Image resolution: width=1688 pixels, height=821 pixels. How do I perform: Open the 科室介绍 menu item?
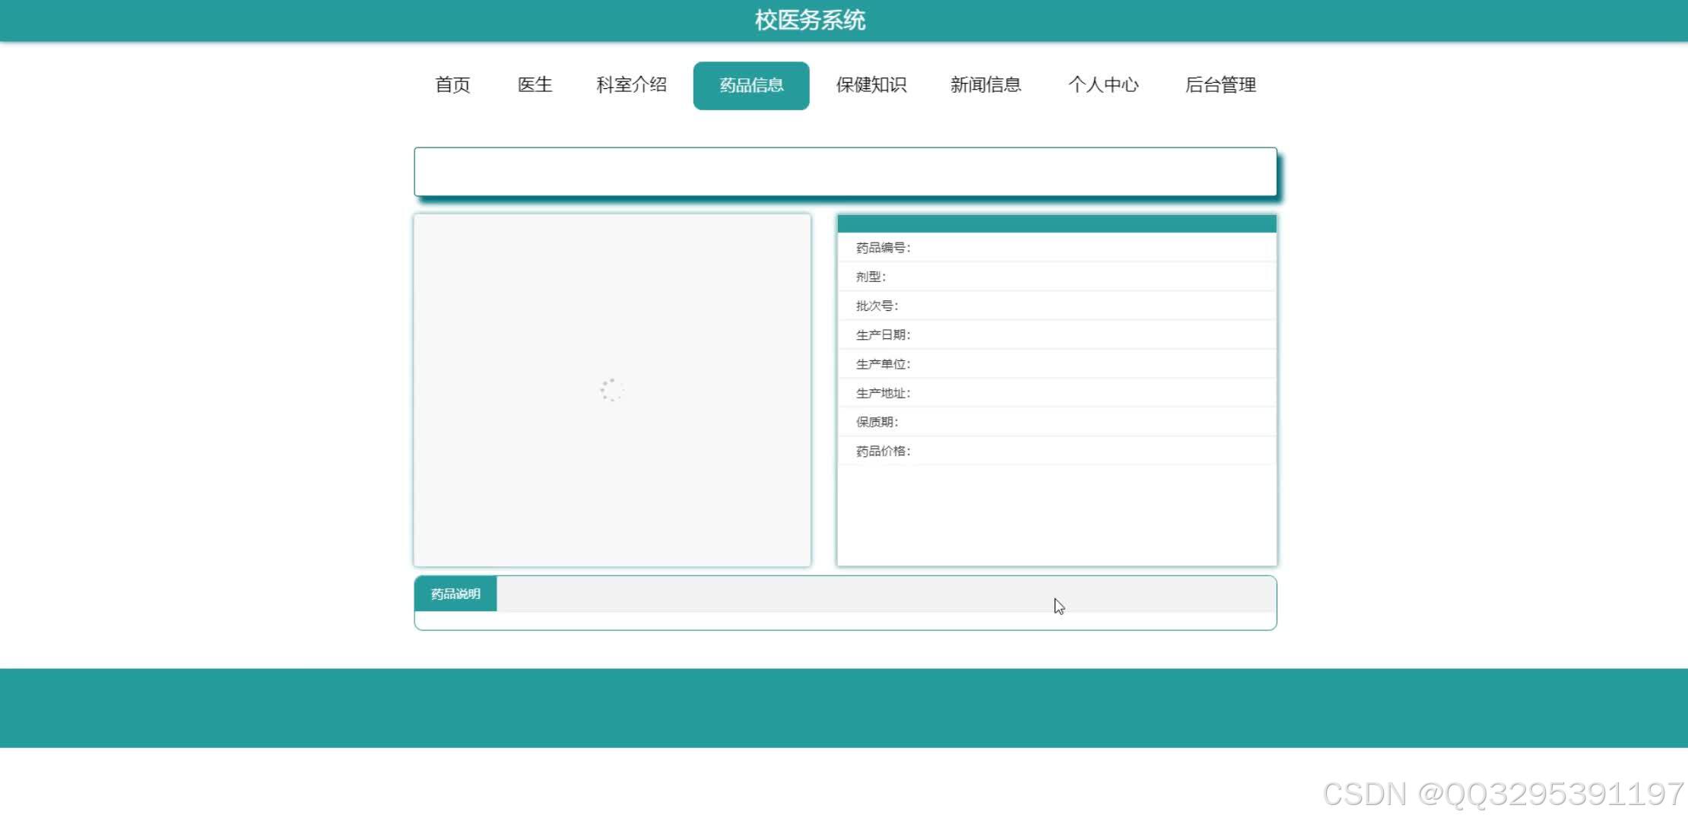pos(631,85)
